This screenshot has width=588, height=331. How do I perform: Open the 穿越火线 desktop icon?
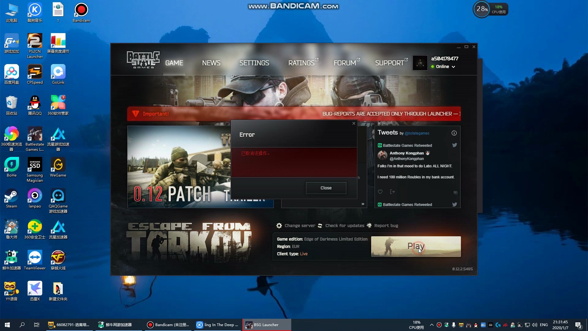58,261
